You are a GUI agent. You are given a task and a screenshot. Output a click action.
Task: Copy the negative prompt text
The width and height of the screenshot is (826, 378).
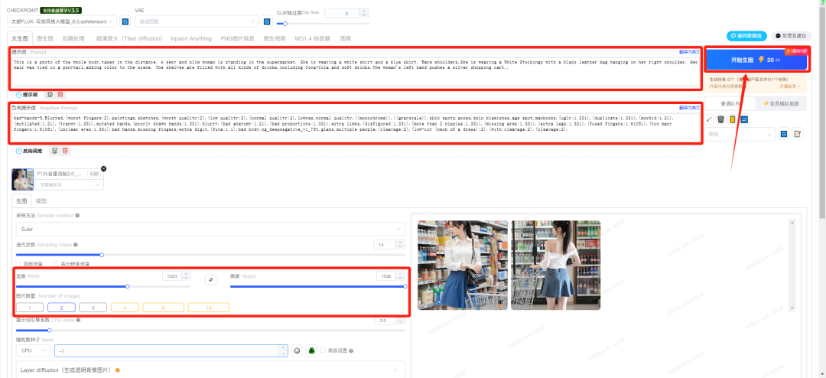tap(54, 151)
